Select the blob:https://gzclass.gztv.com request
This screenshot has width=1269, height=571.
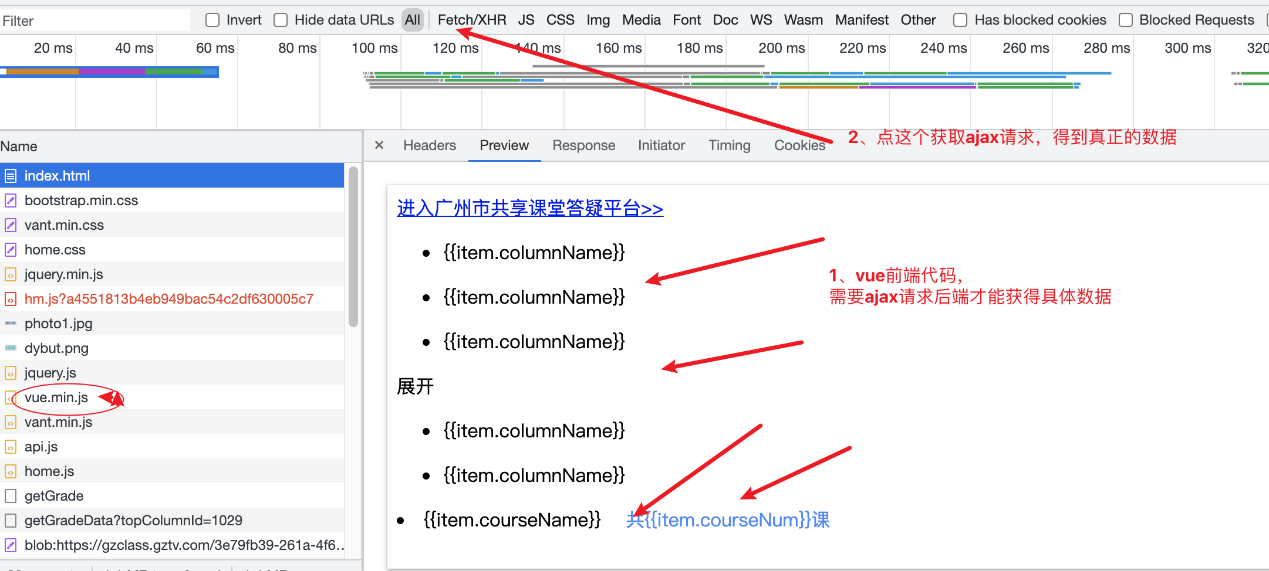point(172,545)
